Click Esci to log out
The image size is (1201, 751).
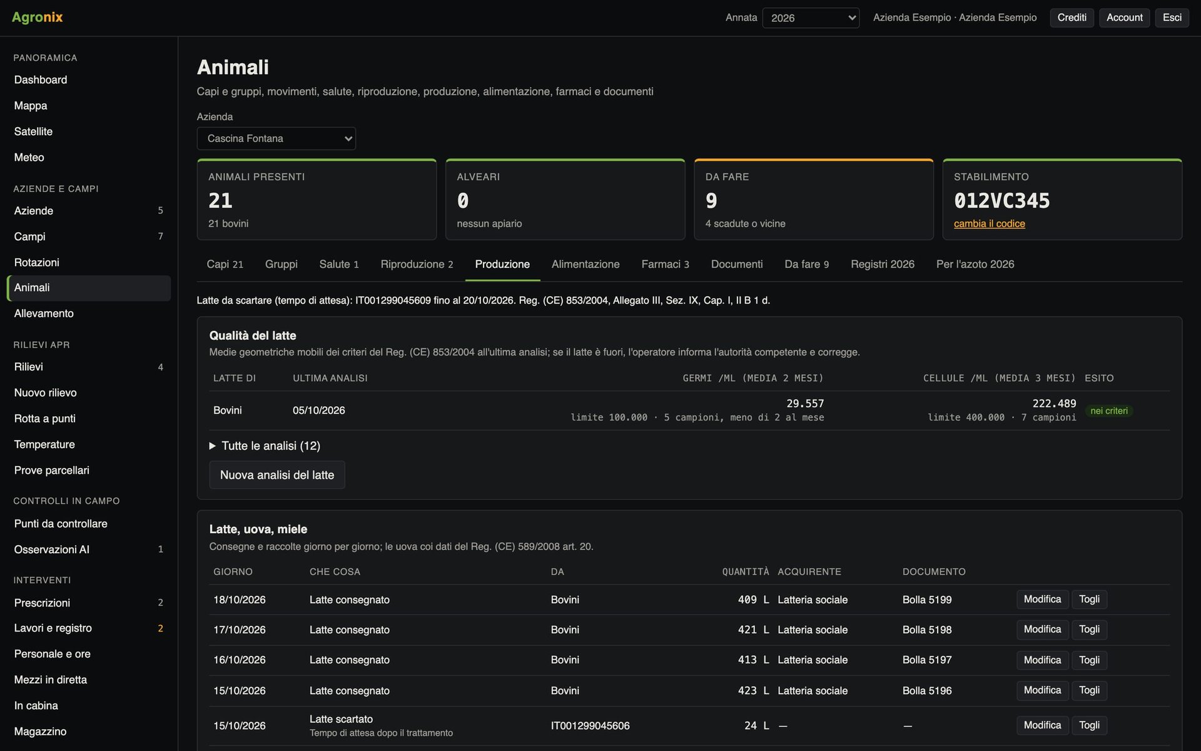point(1172,18)
